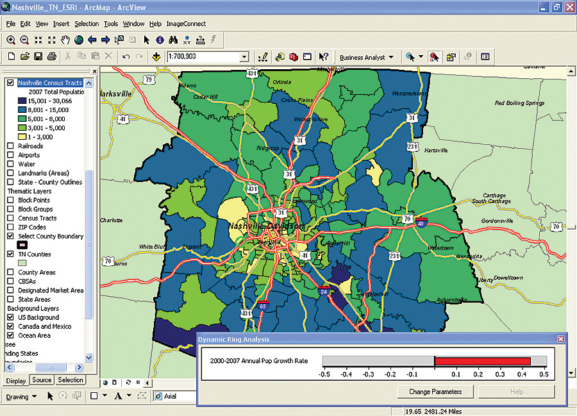Click the table of contents vertical scrollbar

pyautogui.click(x=88, y=244)
